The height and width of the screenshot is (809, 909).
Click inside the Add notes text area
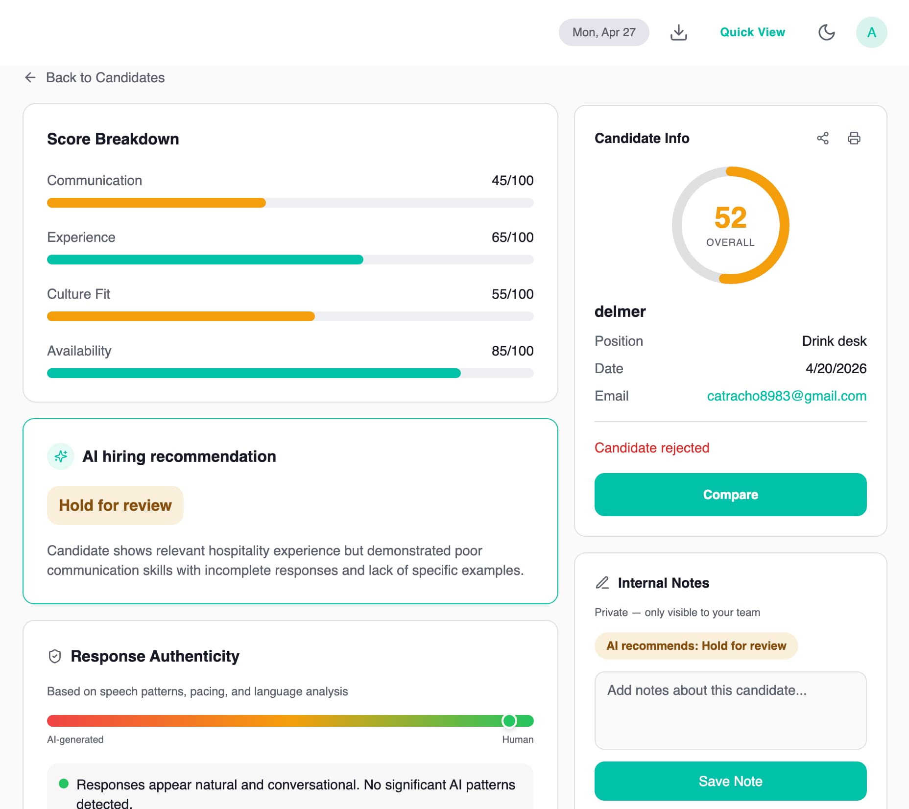[730, 711]
